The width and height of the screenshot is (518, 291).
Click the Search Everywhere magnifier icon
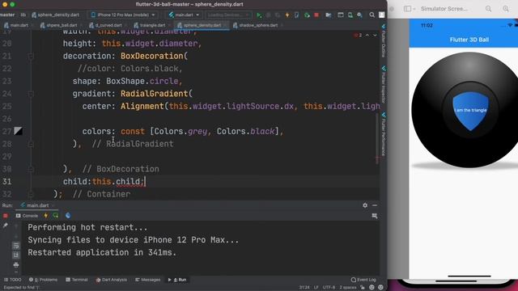(x=372, y=15)
